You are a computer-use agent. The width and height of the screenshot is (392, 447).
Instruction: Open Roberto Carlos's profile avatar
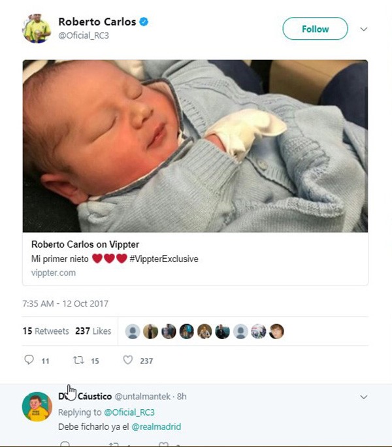click(x=37, y=29)
